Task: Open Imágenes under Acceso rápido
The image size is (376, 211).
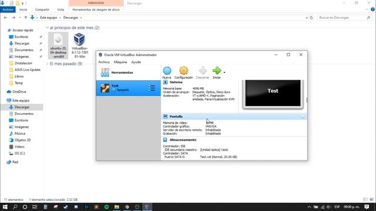Action: pos(22,57)
